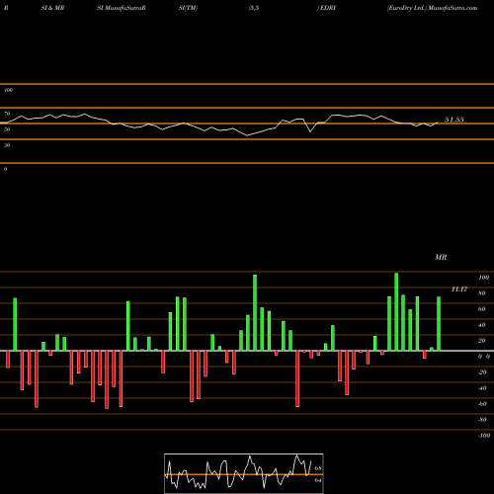Viewport: 494px width, 494px height.
Task: Click the MR axis label 40
Action: tap(481, 325)
